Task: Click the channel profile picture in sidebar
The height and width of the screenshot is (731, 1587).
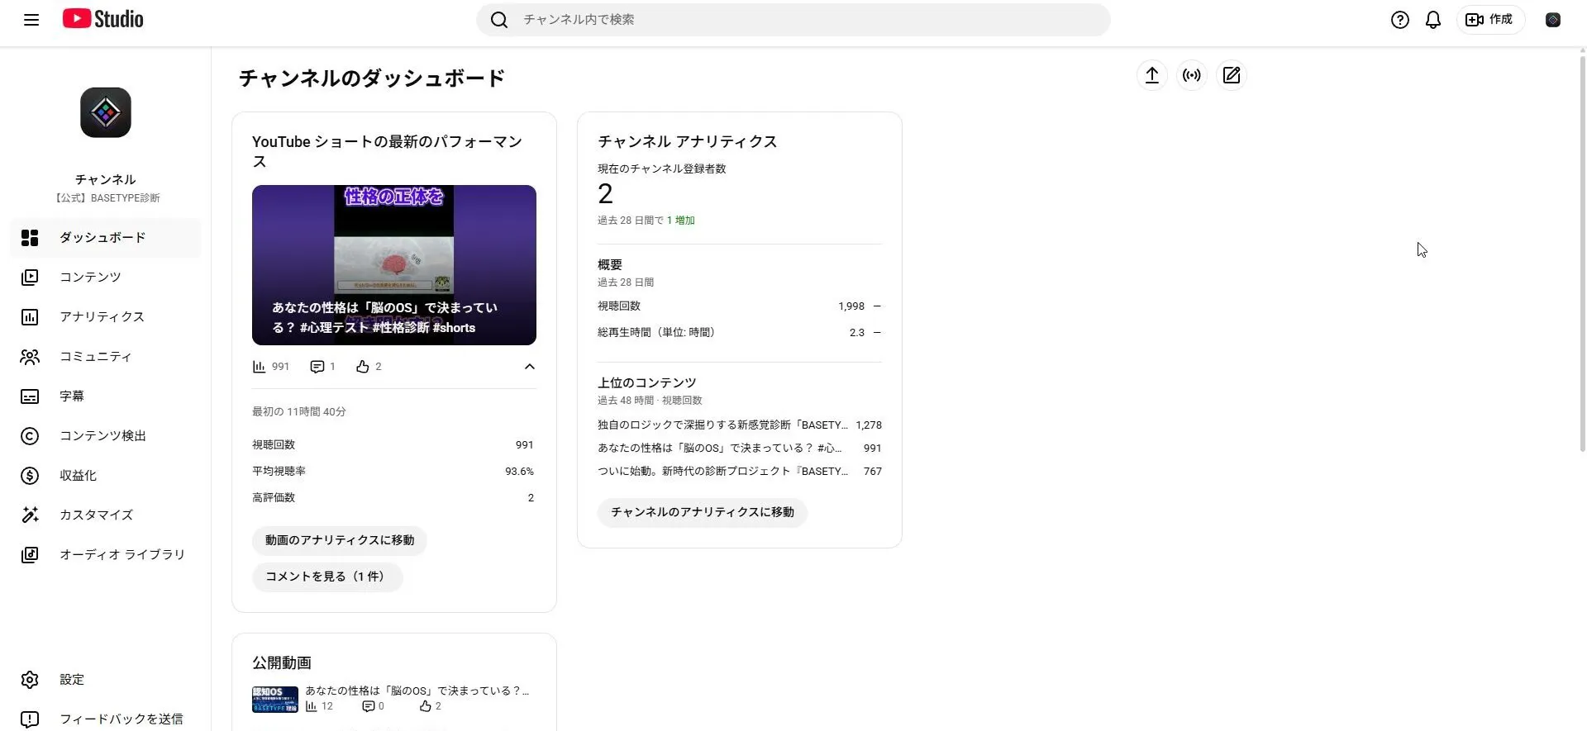Action: tap(105, 112)
